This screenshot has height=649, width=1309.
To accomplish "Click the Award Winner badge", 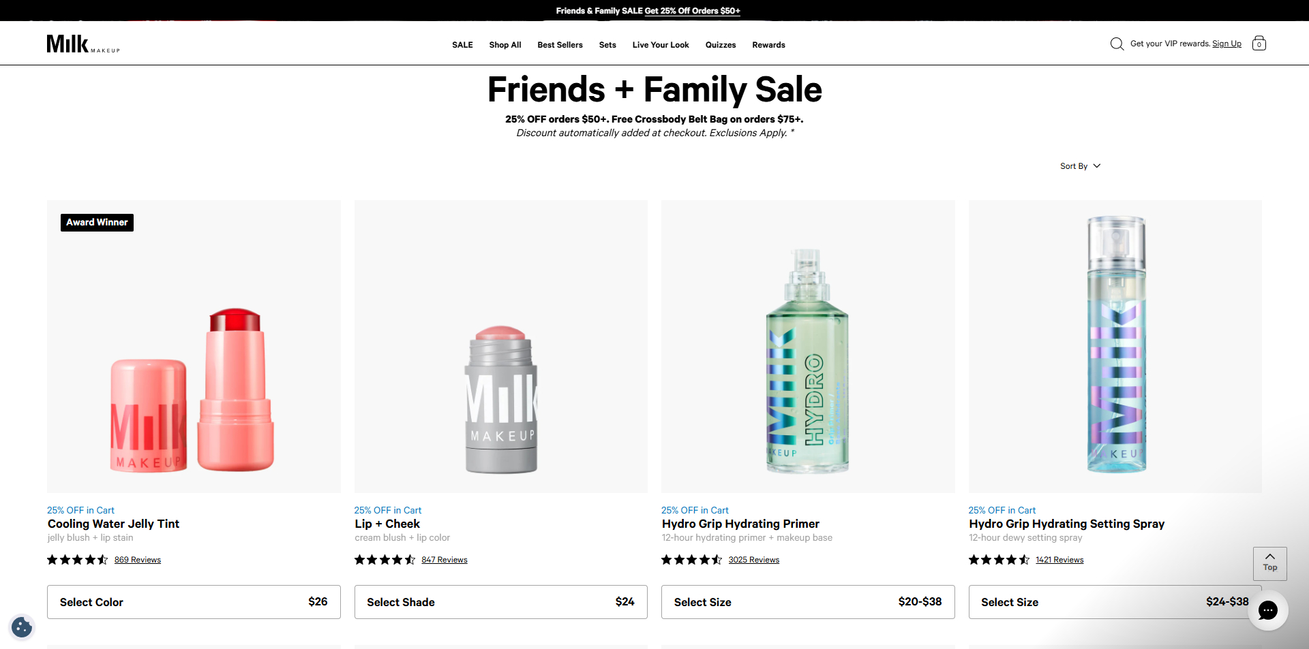I will (97, 223).
